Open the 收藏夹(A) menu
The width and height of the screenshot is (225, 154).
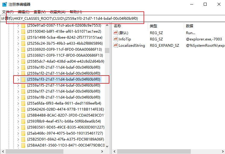tap(57, 12)
